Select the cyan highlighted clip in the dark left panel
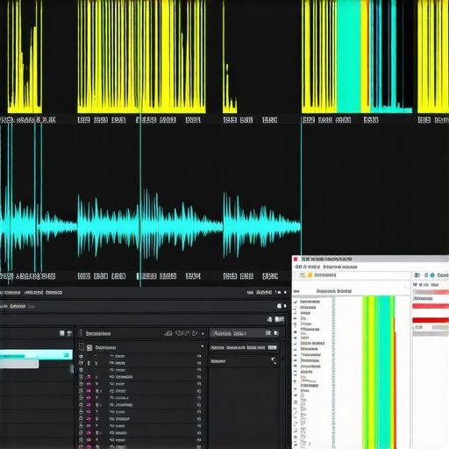Image resolution: width=449 pixels, height=449 pixels. (36, 354)
